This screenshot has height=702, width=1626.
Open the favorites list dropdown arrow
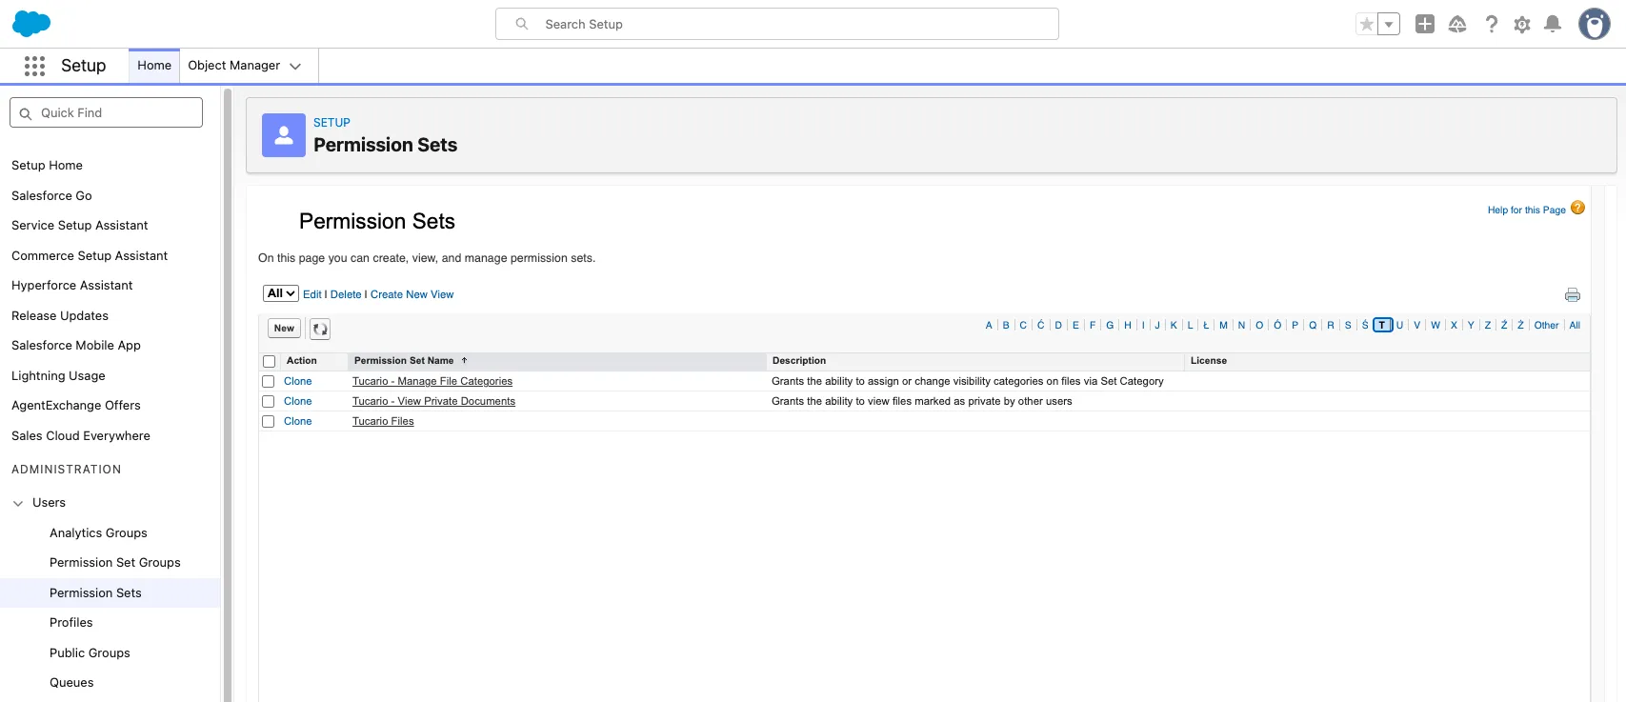[x=1389, y=25]
